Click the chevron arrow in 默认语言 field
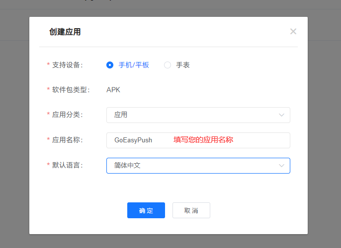Screen dimensions: 341x248 [282, 166]
